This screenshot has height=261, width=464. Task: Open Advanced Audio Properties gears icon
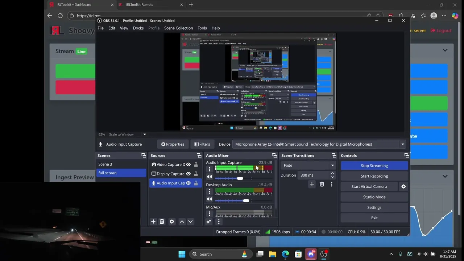pos(209,222)
